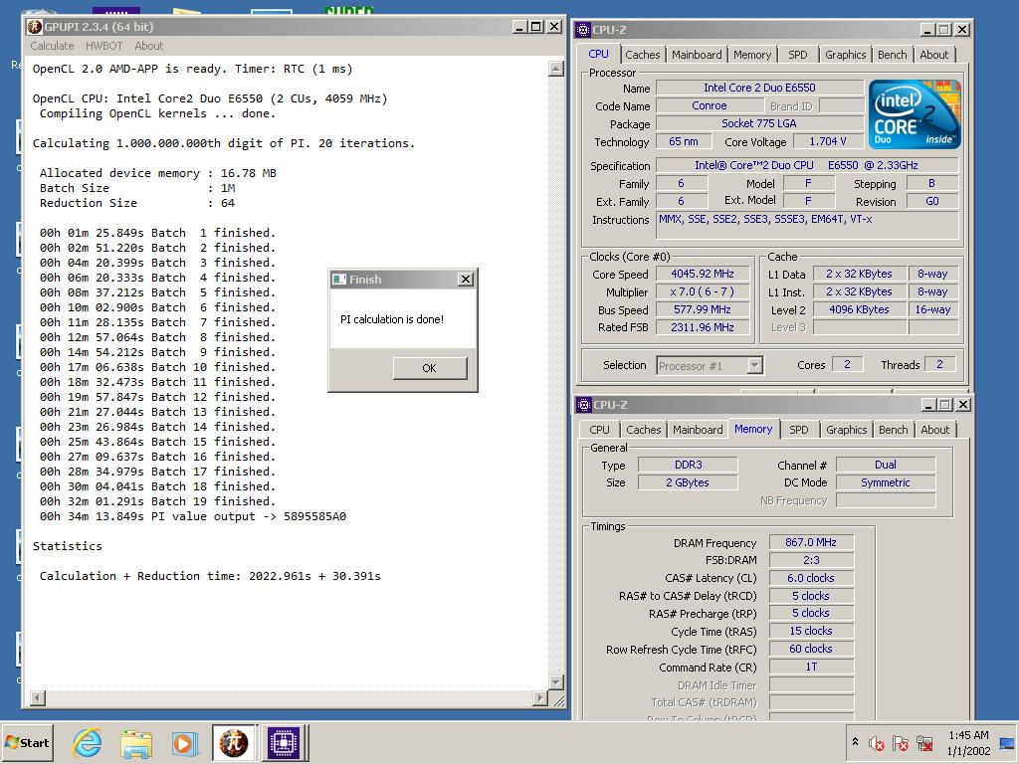The height and width of the screenshot is (764, 1019).
Task: Click the Channel # value Dual
Action: click(885, 466)
